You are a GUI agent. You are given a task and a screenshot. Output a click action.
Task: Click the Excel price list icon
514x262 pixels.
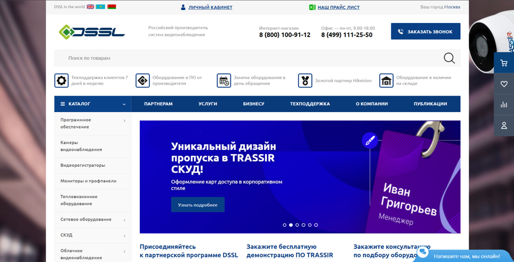click(x=312, y=7)
